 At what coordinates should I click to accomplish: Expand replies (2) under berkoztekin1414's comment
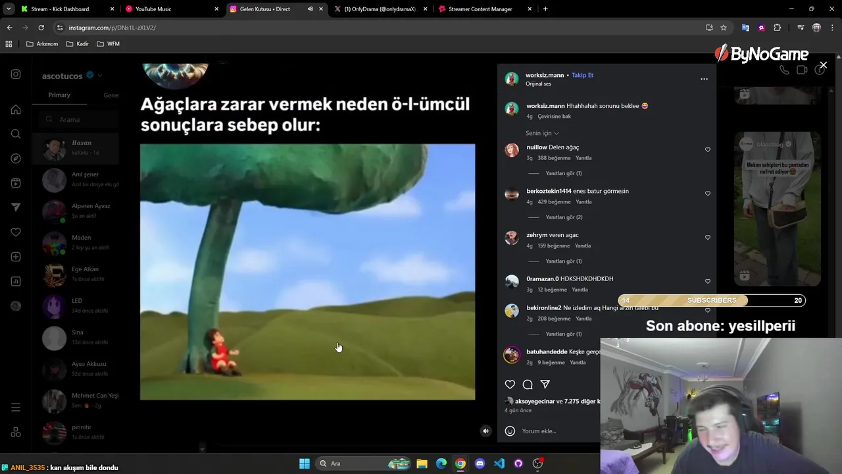point(564,217)
